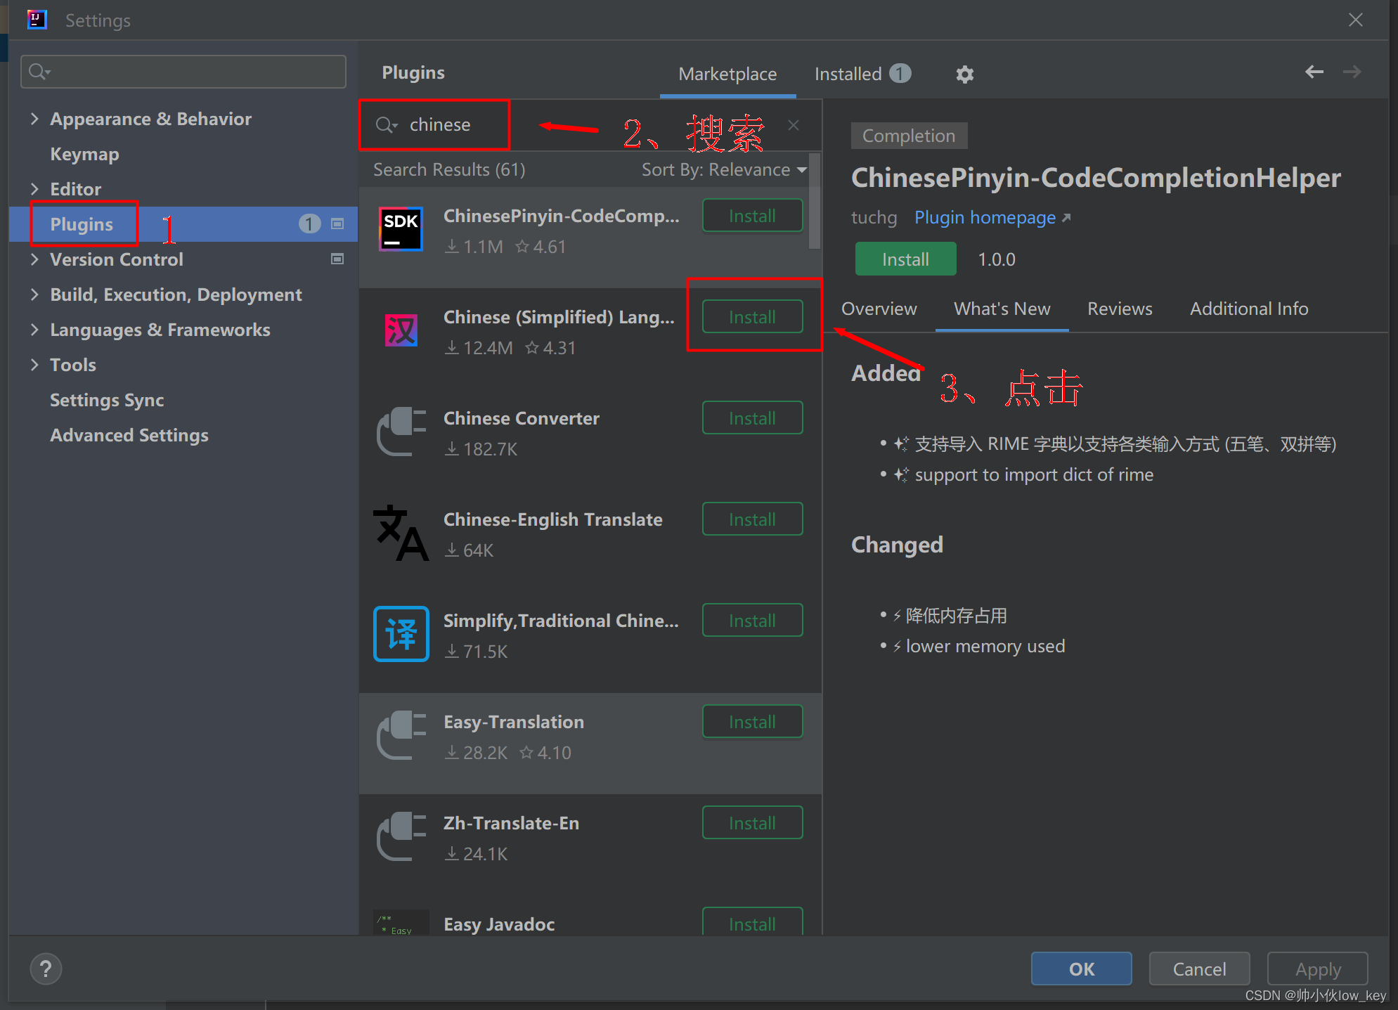This screenshot has width=1398, height=1010.
Task: Select the ChinesePinyin SDK plugin icon
Action: (401, 229)
